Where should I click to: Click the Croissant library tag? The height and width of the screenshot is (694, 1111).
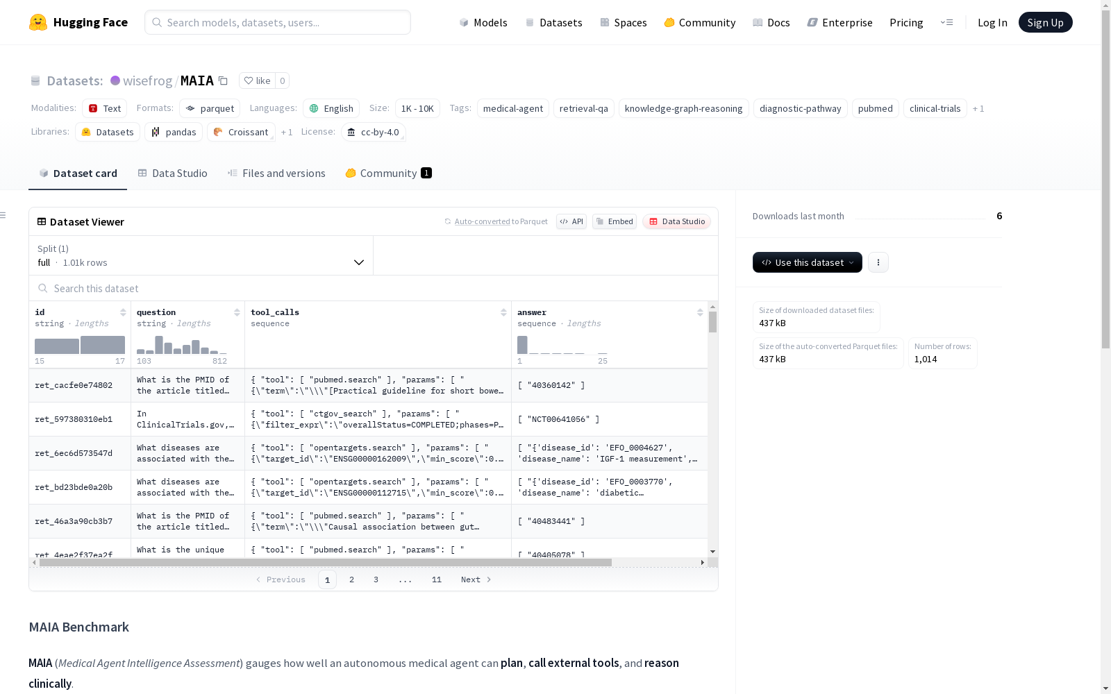click(241, 132)
